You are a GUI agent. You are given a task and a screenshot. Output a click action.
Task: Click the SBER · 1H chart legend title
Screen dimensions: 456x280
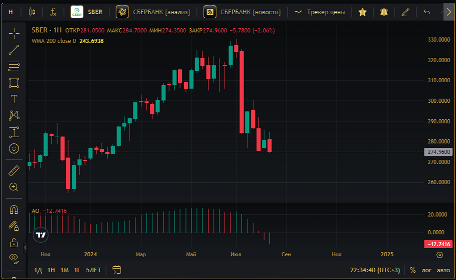(47, 30)
